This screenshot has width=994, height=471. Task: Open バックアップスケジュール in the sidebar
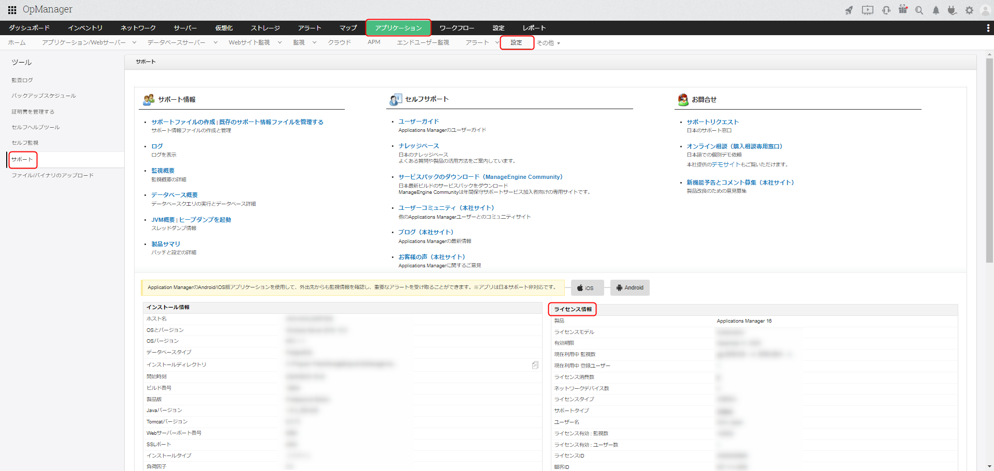44,96
